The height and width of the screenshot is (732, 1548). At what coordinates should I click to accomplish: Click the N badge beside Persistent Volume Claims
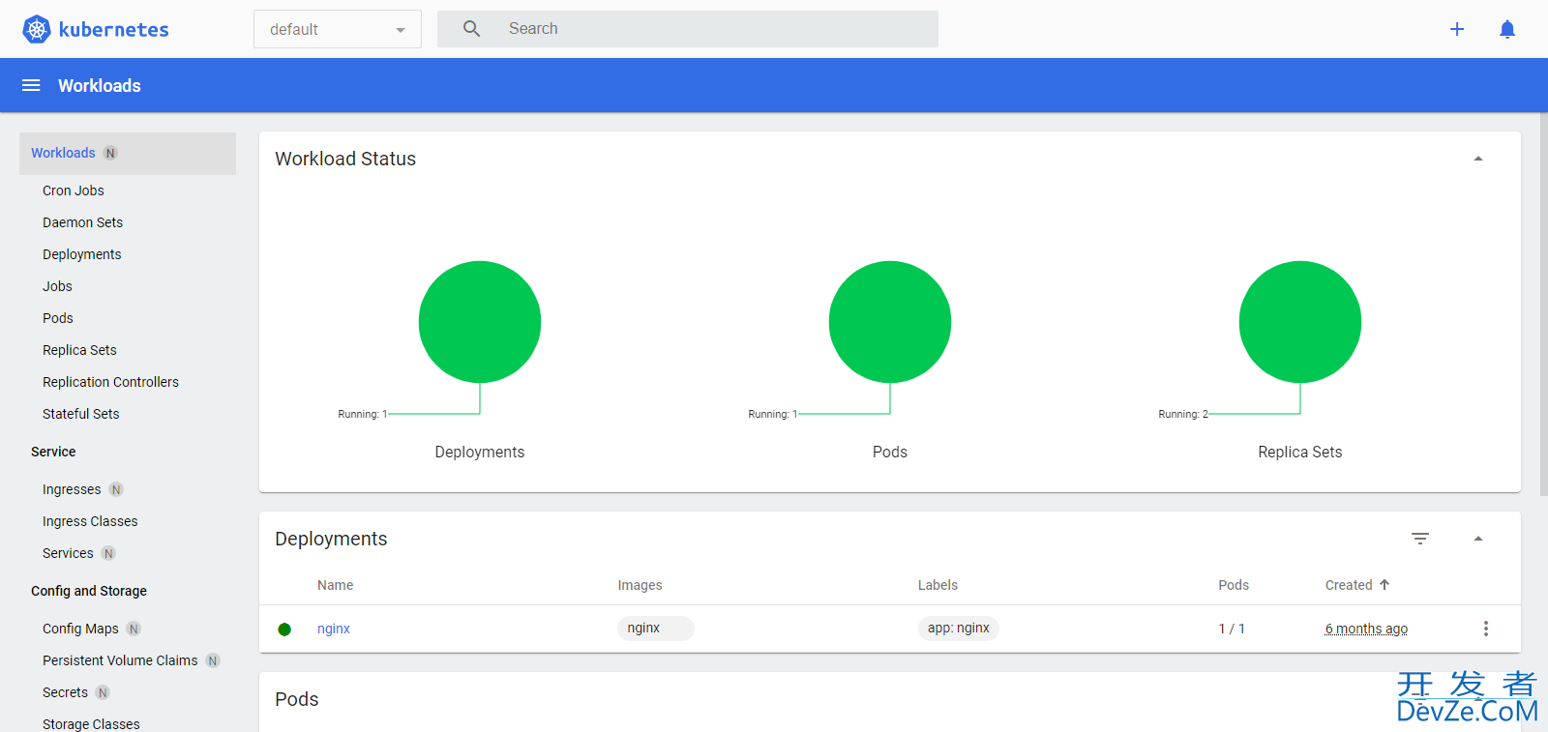(213, 660)
